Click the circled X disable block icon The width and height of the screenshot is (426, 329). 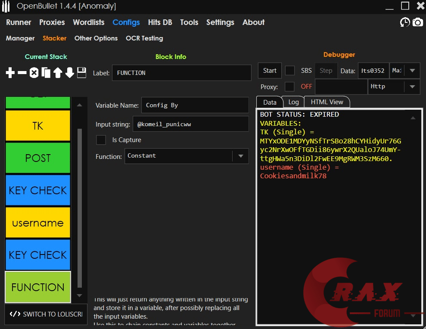click(34, 73)
